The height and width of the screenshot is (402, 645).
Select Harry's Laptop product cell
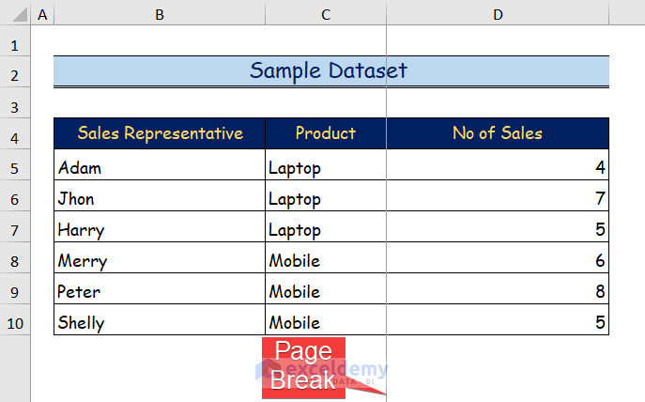325,230
